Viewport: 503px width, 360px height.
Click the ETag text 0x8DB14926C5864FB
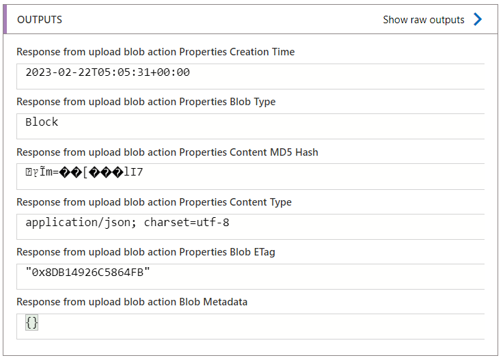click(87, 272)
